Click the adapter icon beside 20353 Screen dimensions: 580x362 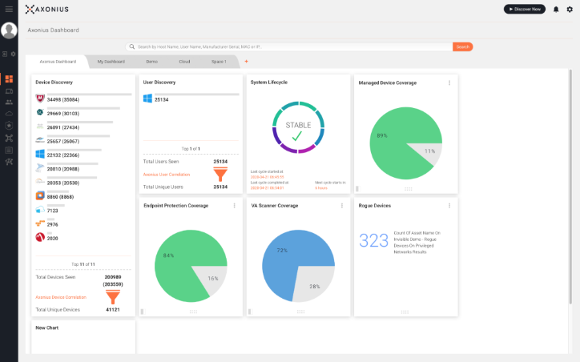point(40,181)
